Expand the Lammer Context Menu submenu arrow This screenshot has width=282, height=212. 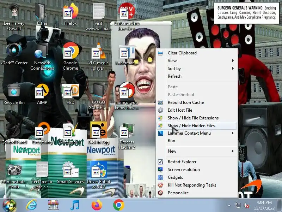click(233, 133)
